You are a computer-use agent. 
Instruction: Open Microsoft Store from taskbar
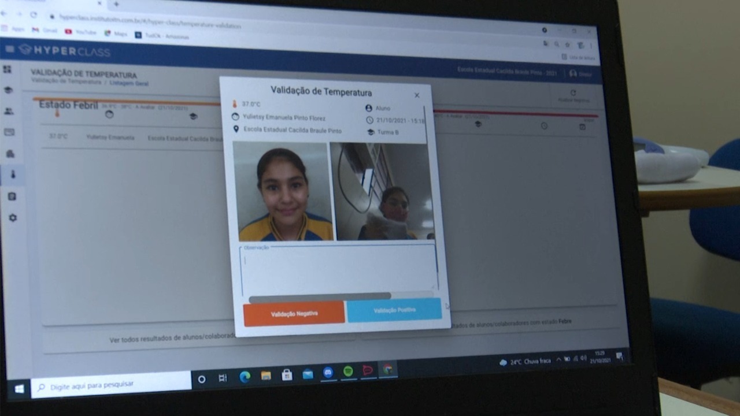287,374
